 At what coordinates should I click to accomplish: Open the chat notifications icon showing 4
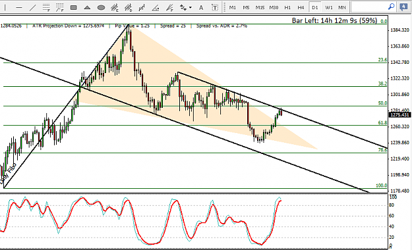click(x=403, y=7)
